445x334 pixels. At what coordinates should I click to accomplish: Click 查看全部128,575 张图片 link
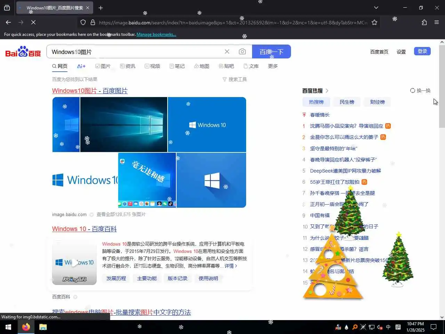[x=121, y=214]
